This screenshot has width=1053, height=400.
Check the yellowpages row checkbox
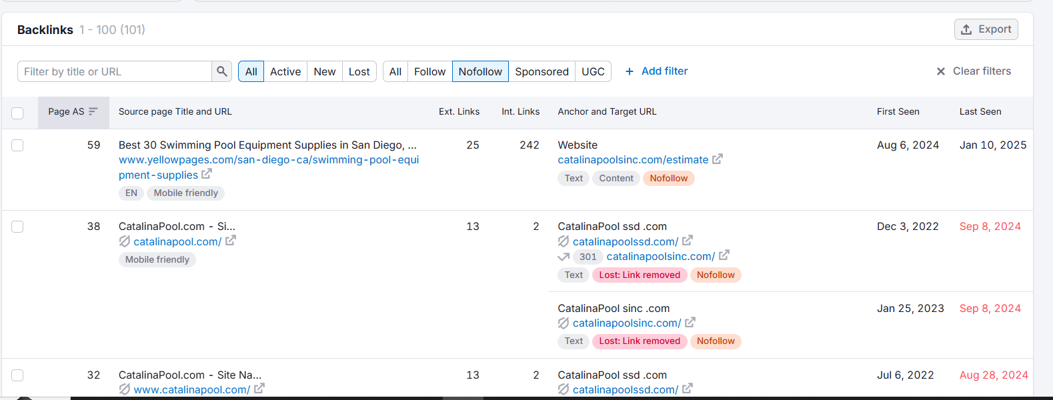coord(17,145)
